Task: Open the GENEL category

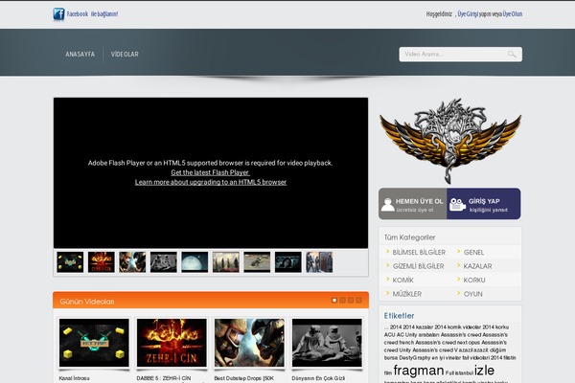Action: tap(473, 252)
